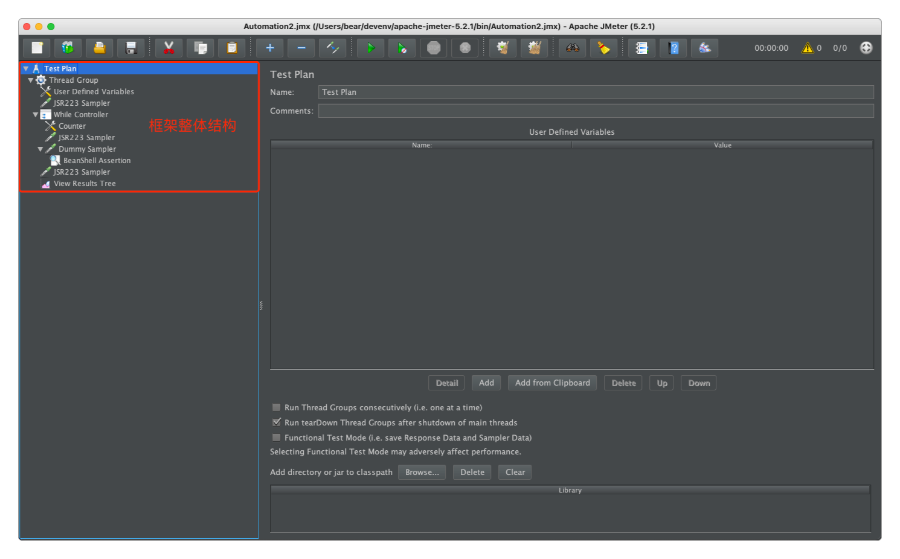Click Browse... for classpath
The image size is (900, 559).
(422, 473)
